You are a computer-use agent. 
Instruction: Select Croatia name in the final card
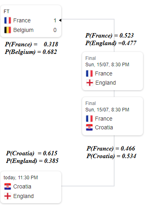pos(104,127)
